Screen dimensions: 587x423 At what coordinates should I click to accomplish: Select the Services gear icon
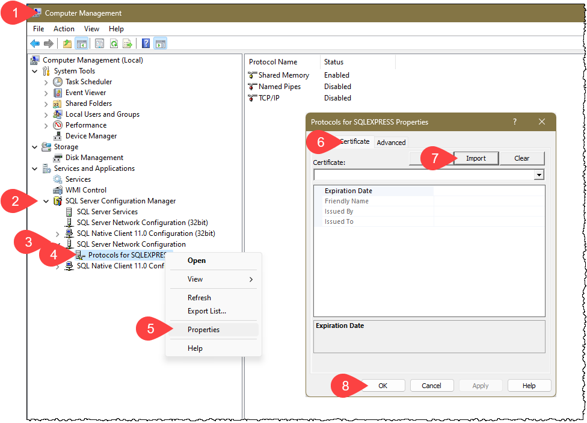pyautogui.click(x=58, y=179)
